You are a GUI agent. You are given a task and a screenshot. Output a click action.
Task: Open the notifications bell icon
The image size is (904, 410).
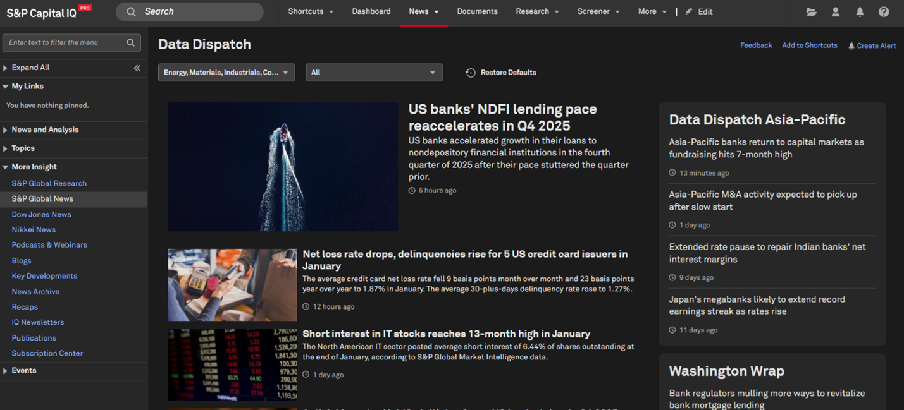(860, 12)
